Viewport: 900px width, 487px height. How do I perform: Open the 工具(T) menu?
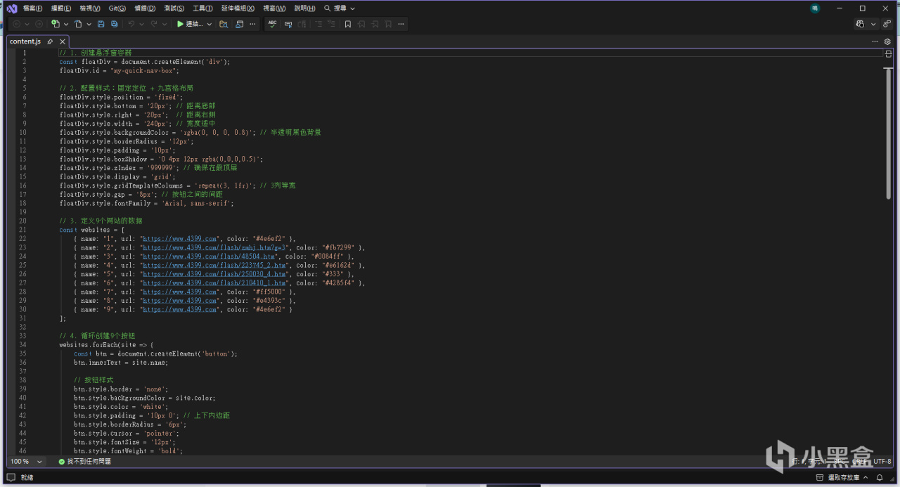pyautogui.click(x=202, y=8)
